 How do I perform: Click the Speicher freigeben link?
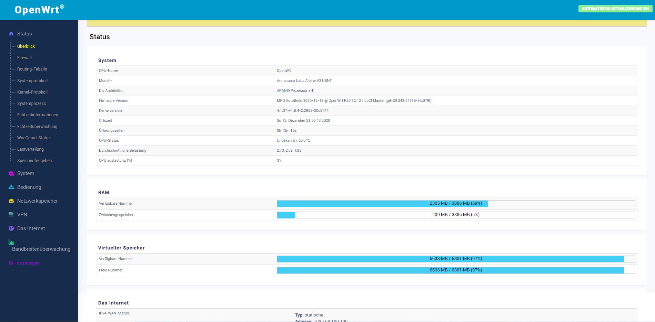click(34, 160)
